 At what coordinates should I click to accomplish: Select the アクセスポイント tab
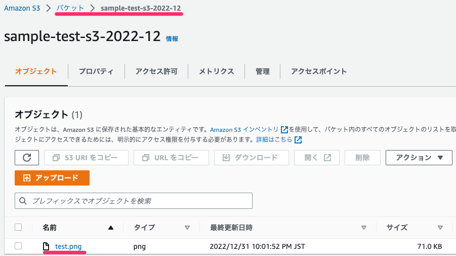319,71
